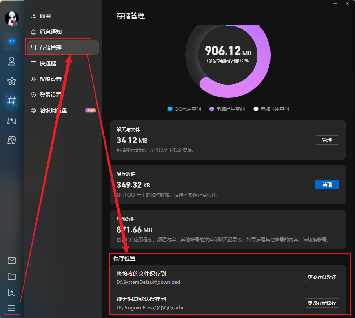Click the sliders icon beside 通用

(33, 16)
